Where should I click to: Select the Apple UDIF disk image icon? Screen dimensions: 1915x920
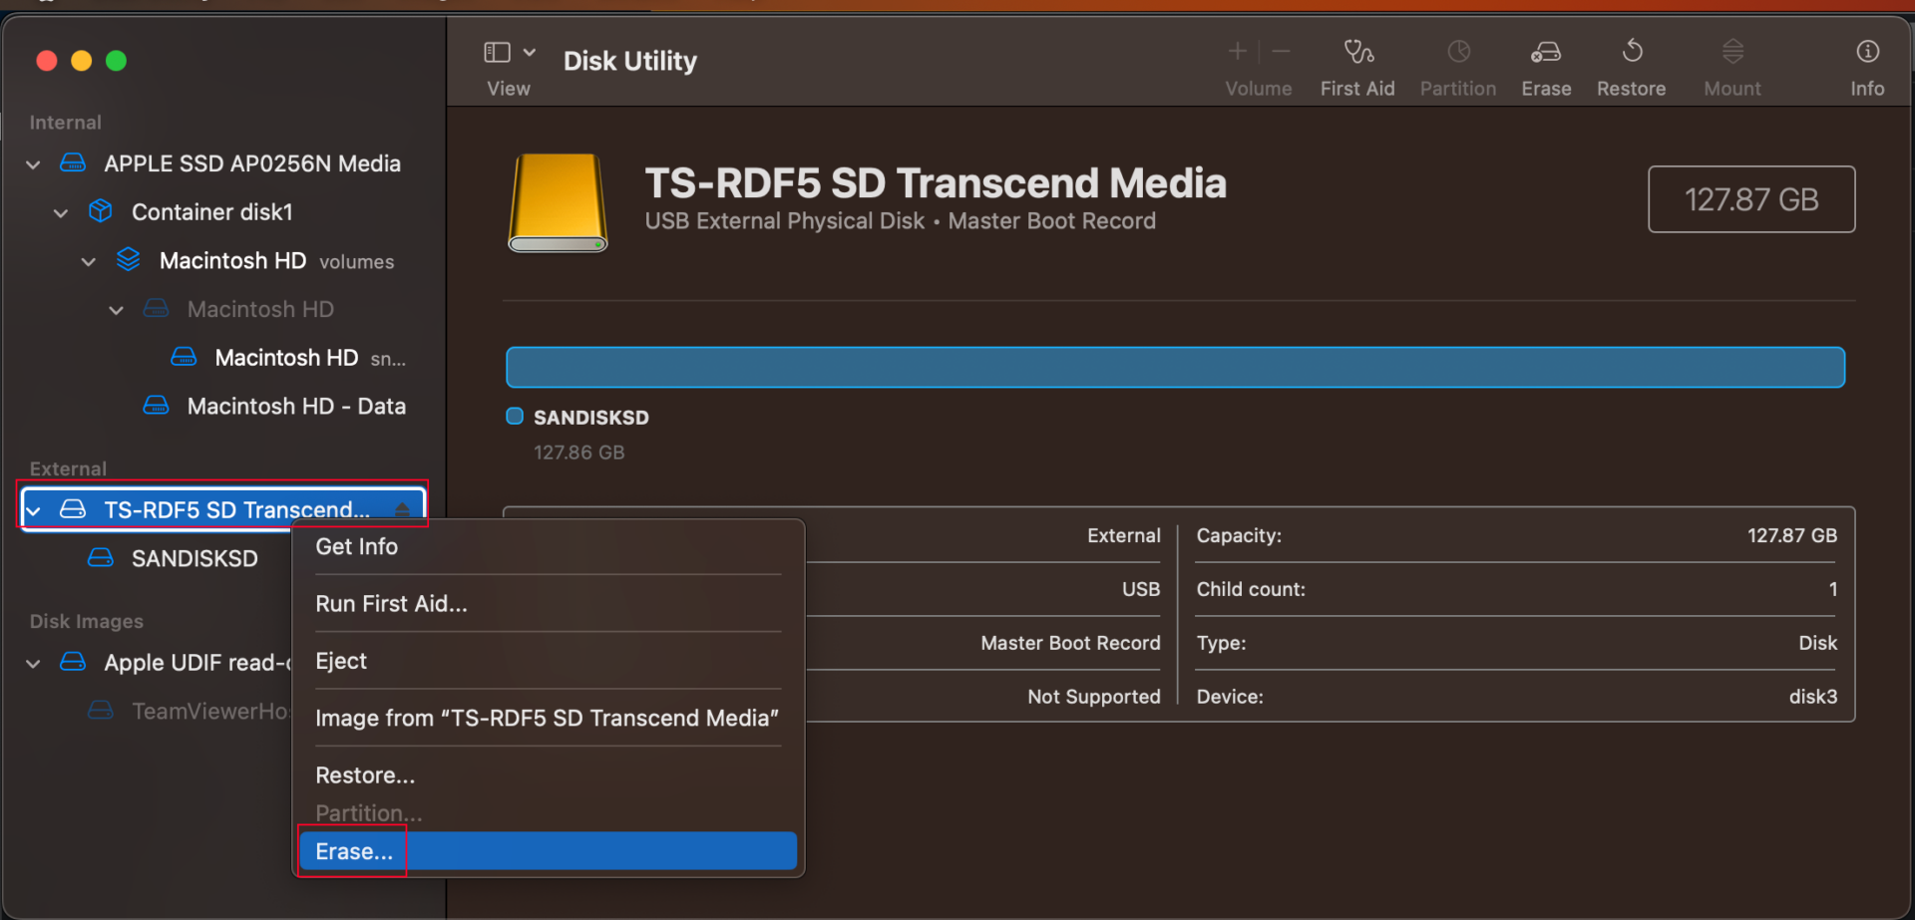[73, 662]
